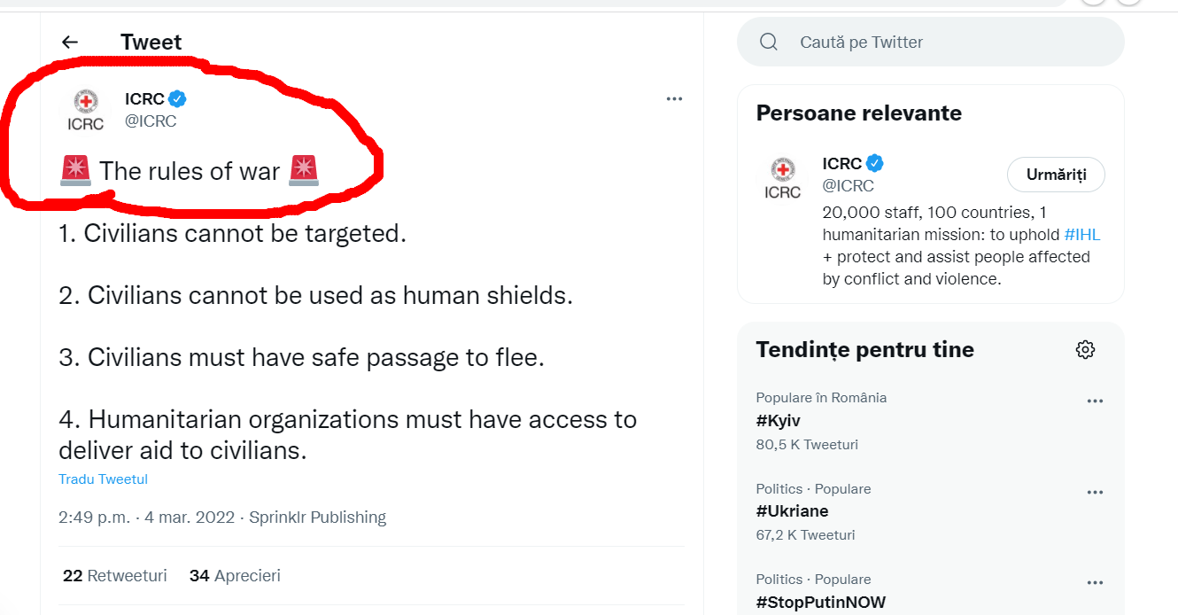Click the verified badge next to ICRC name
Viewport: 1178px width, 615px height.
[178, 99]
